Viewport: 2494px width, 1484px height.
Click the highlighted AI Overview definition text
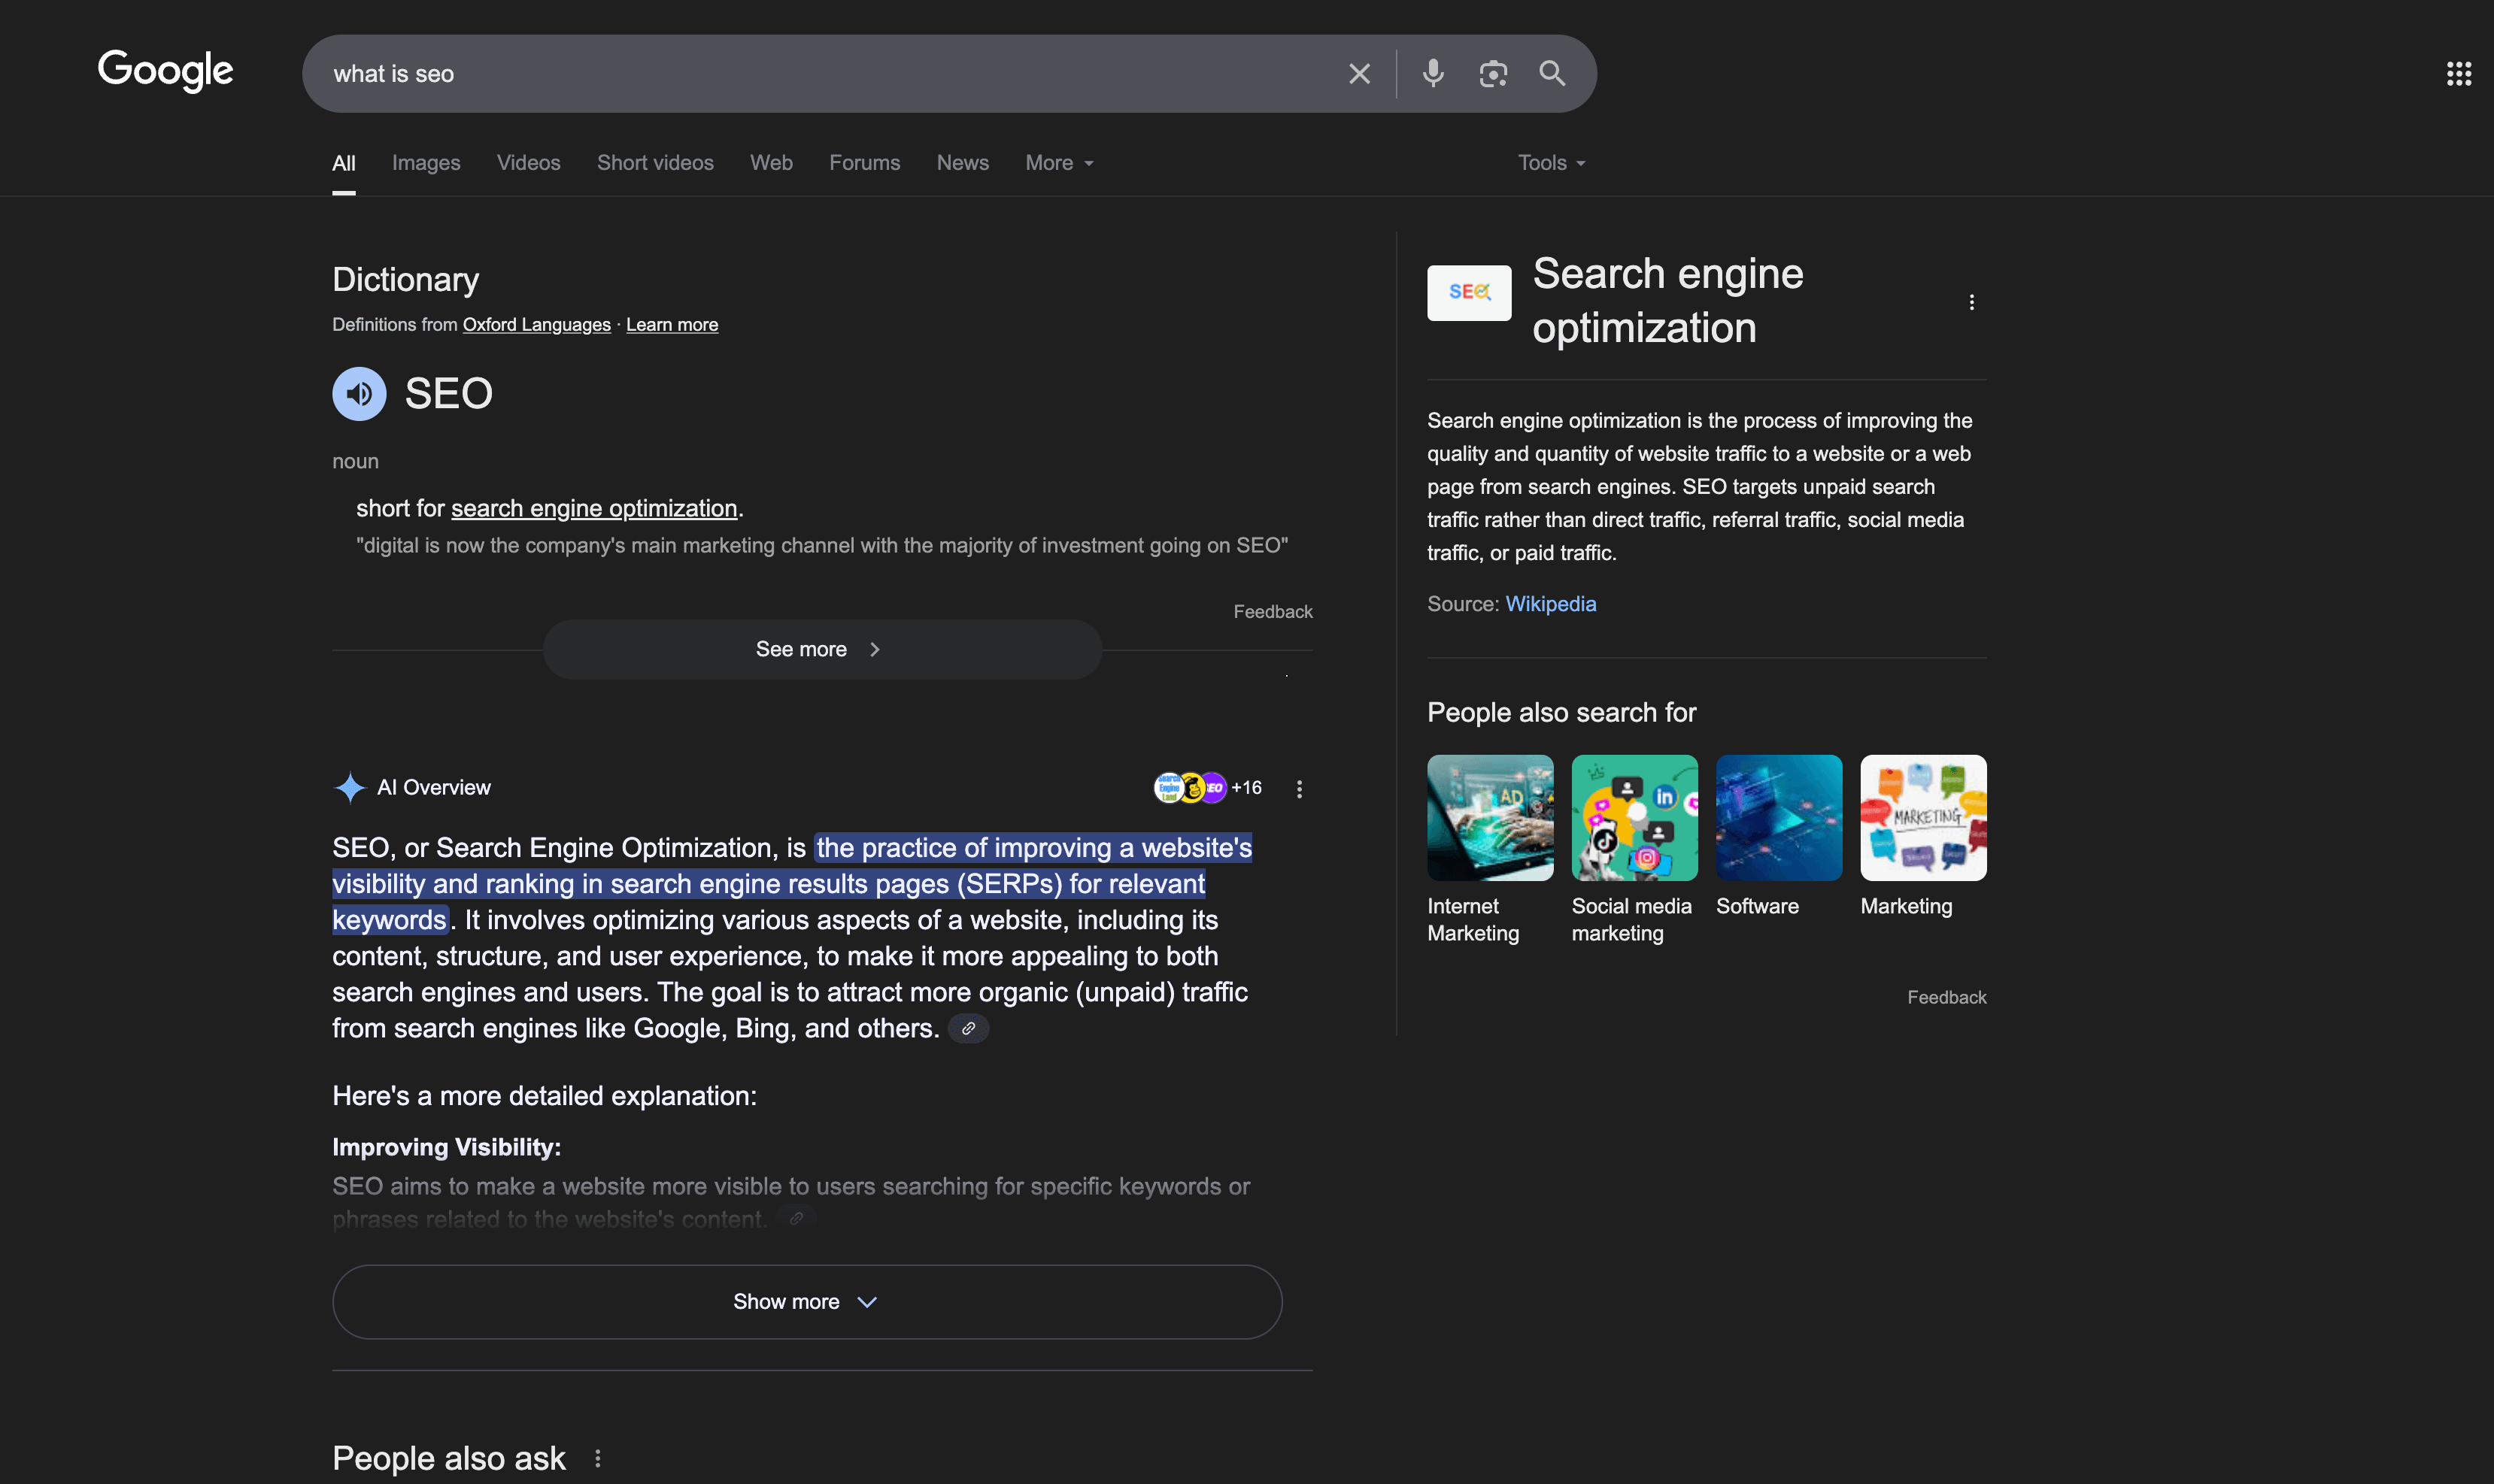pyautogui.click(x=791, y=884)
